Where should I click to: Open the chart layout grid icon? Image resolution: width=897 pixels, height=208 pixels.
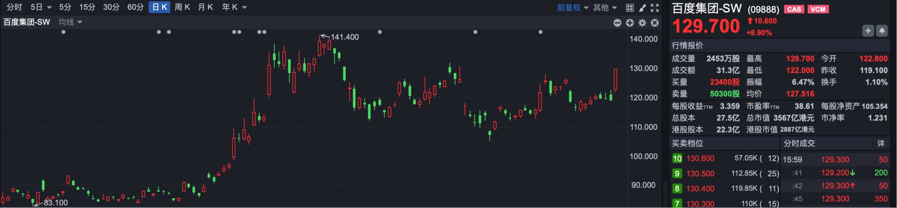(630, 7)
